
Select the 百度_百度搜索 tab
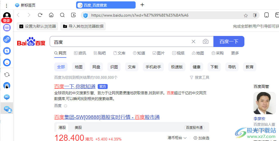coord(106,5)
